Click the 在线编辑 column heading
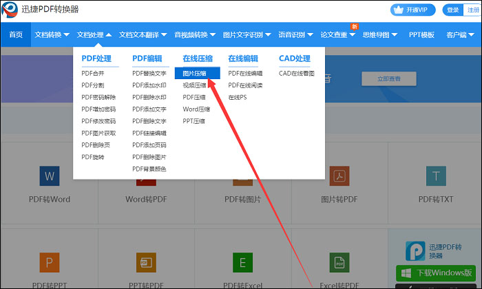Viewport: 482px width, 289px height. click(243, 58)
